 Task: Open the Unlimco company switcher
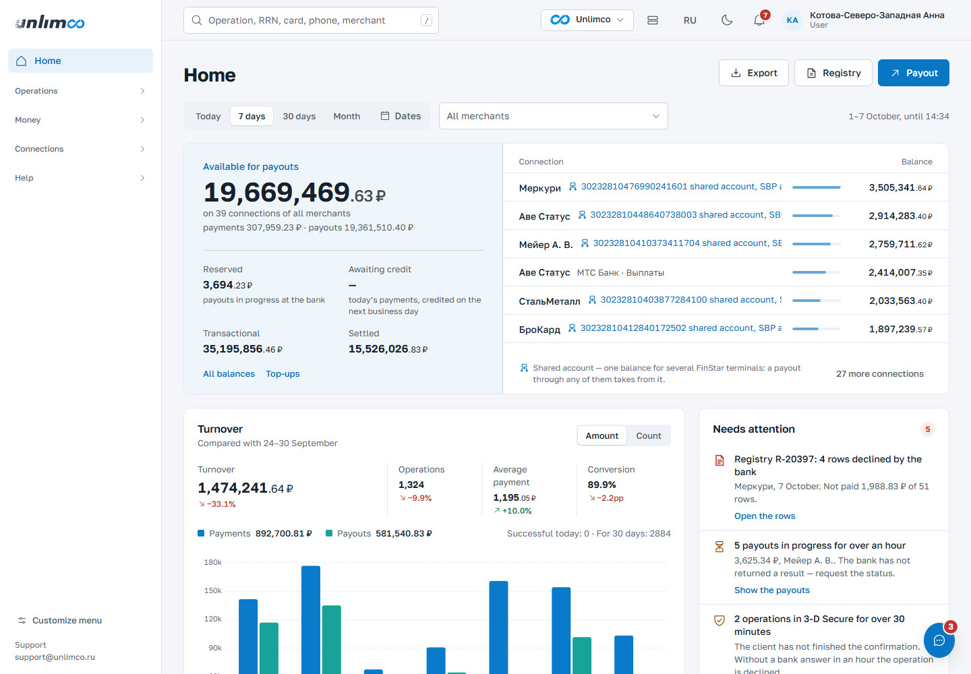click(x=587, y=20)
